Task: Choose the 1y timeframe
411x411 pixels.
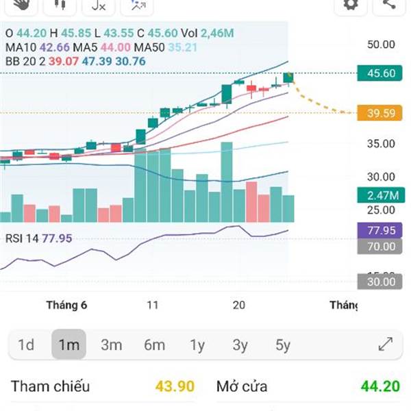Action: [197, 345]
